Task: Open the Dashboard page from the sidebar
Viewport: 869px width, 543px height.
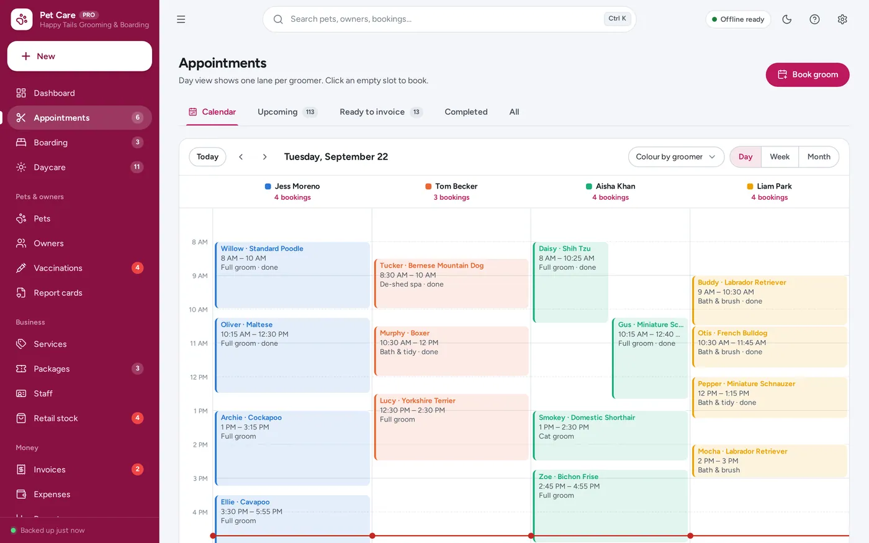Action: point(79,93)
